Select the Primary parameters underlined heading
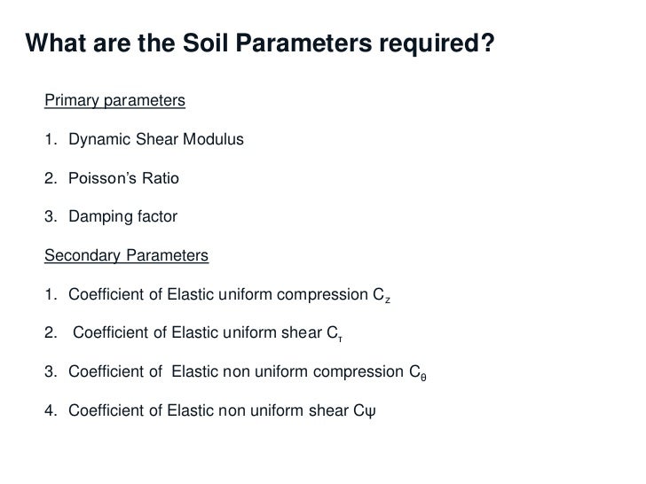Screen dimensions: 646x484 [x=115, y=100]
